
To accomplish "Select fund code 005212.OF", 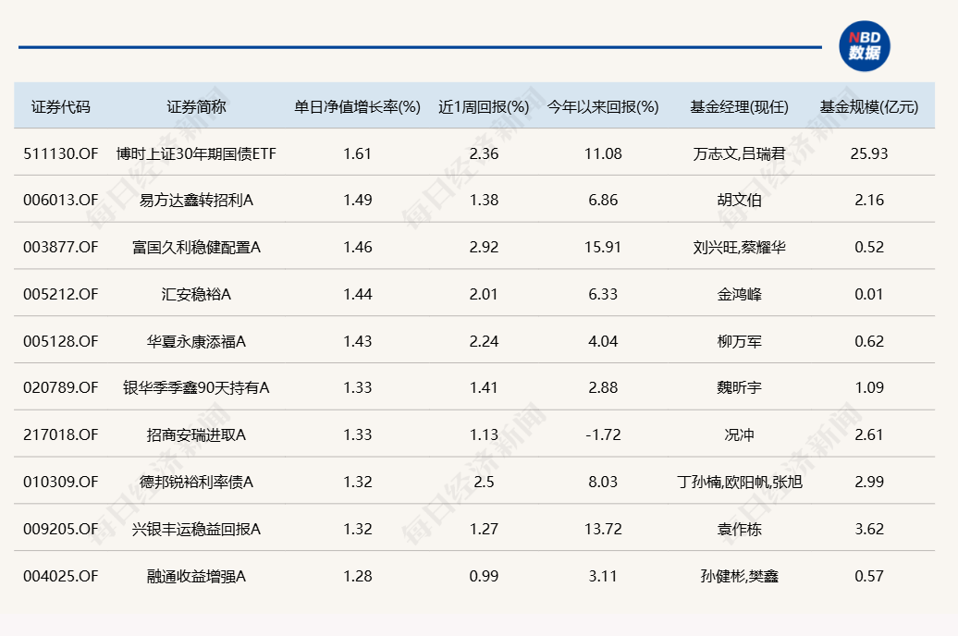I will (60, 294).
